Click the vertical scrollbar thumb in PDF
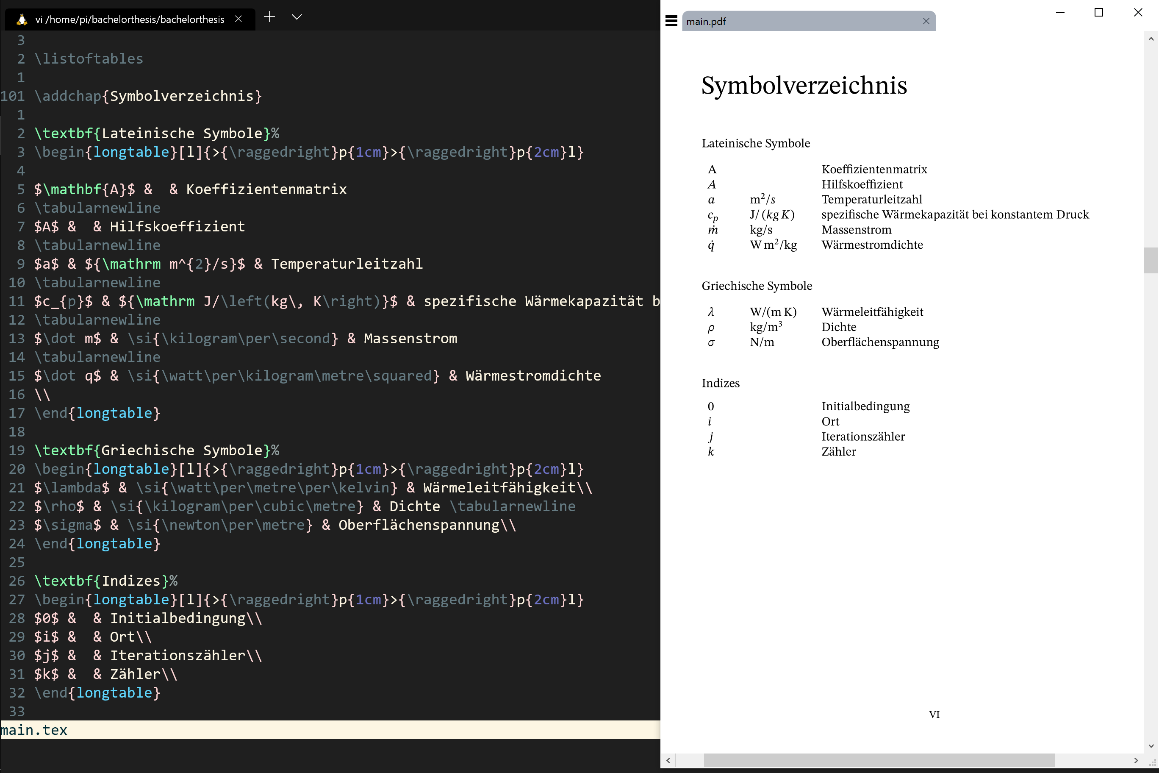Image resolution: width=1159 pixels, height=773 pixels. [1151, 260]
